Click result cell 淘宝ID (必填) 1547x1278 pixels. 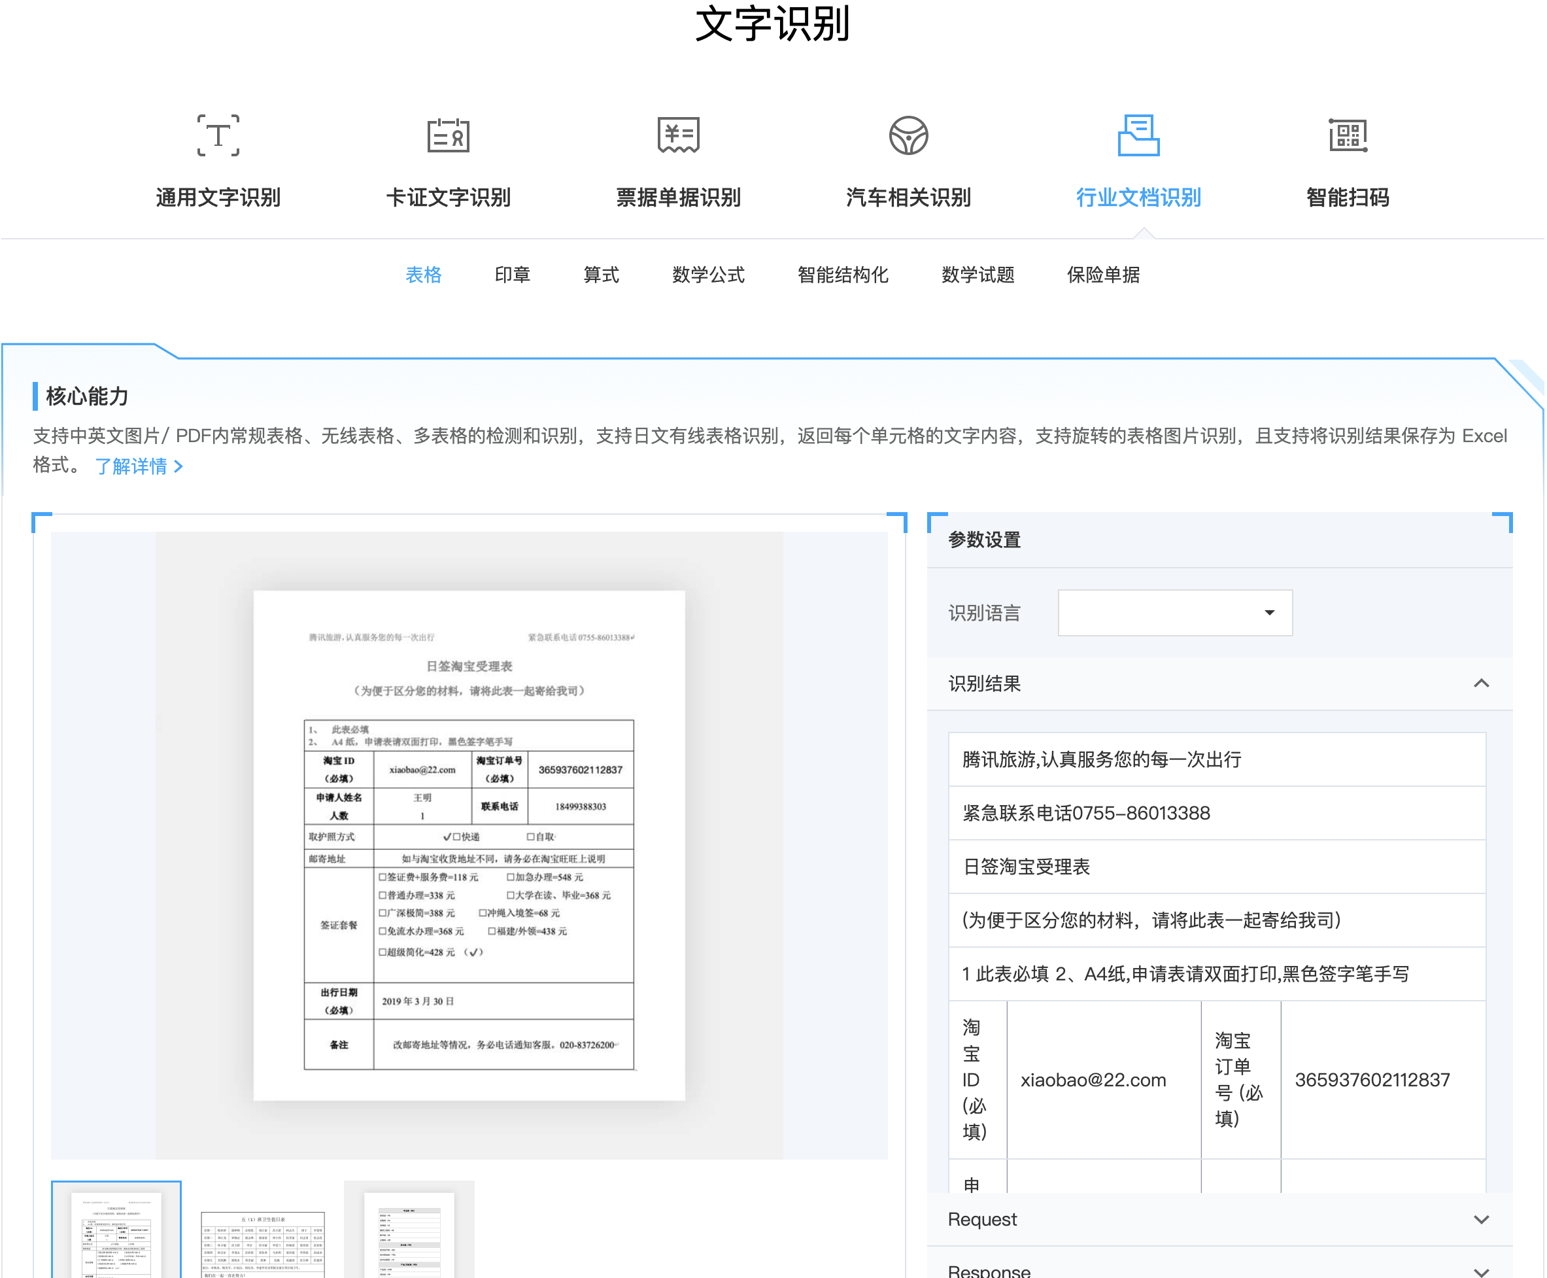tap(977, 1080)
